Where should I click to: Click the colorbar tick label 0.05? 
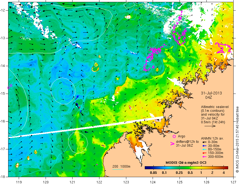[x=153, y=173]
